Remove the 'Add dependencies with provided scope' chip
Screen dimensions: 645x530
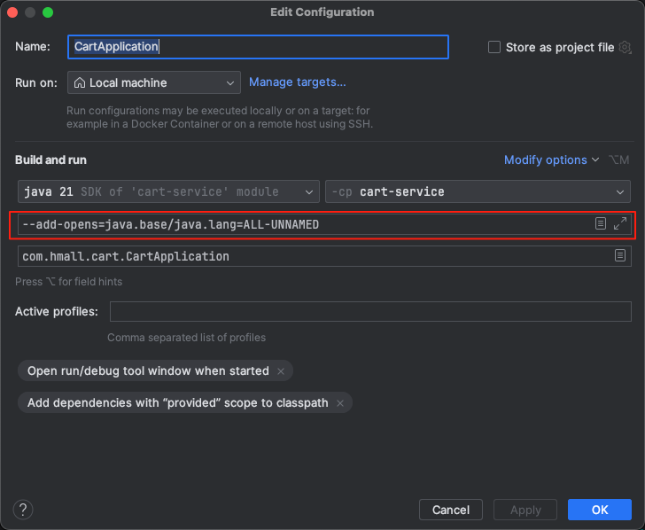340,403
